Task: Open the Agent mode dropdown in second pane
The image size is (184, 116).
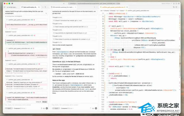Action: [x=56, y=108]
